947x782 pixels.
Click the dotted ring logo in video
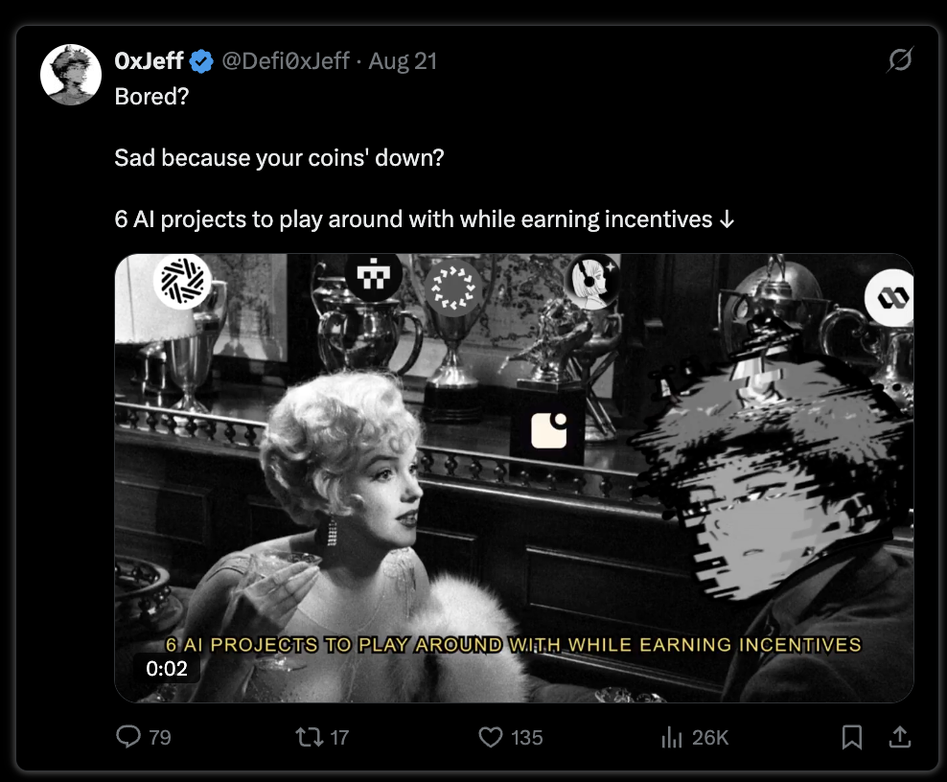point(454,287)
